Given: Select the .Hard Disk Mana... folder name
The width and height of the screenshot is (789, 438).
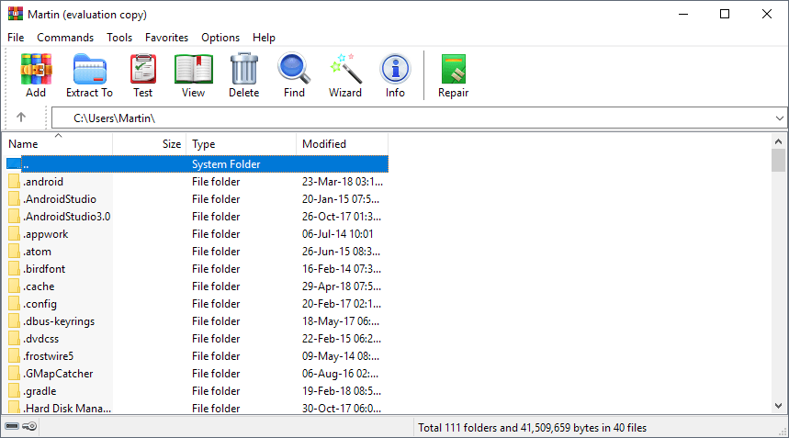Looking at the screenshot, I should tap(67, 409).
